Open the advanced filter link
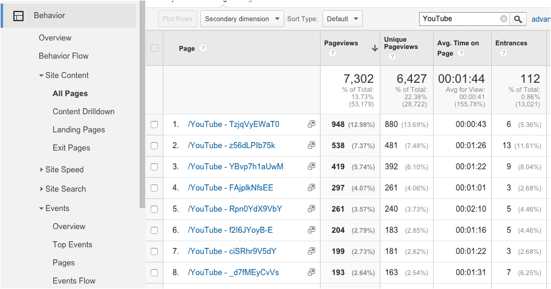This screenshot has height=289, width=551. click(x=541, y=19)
